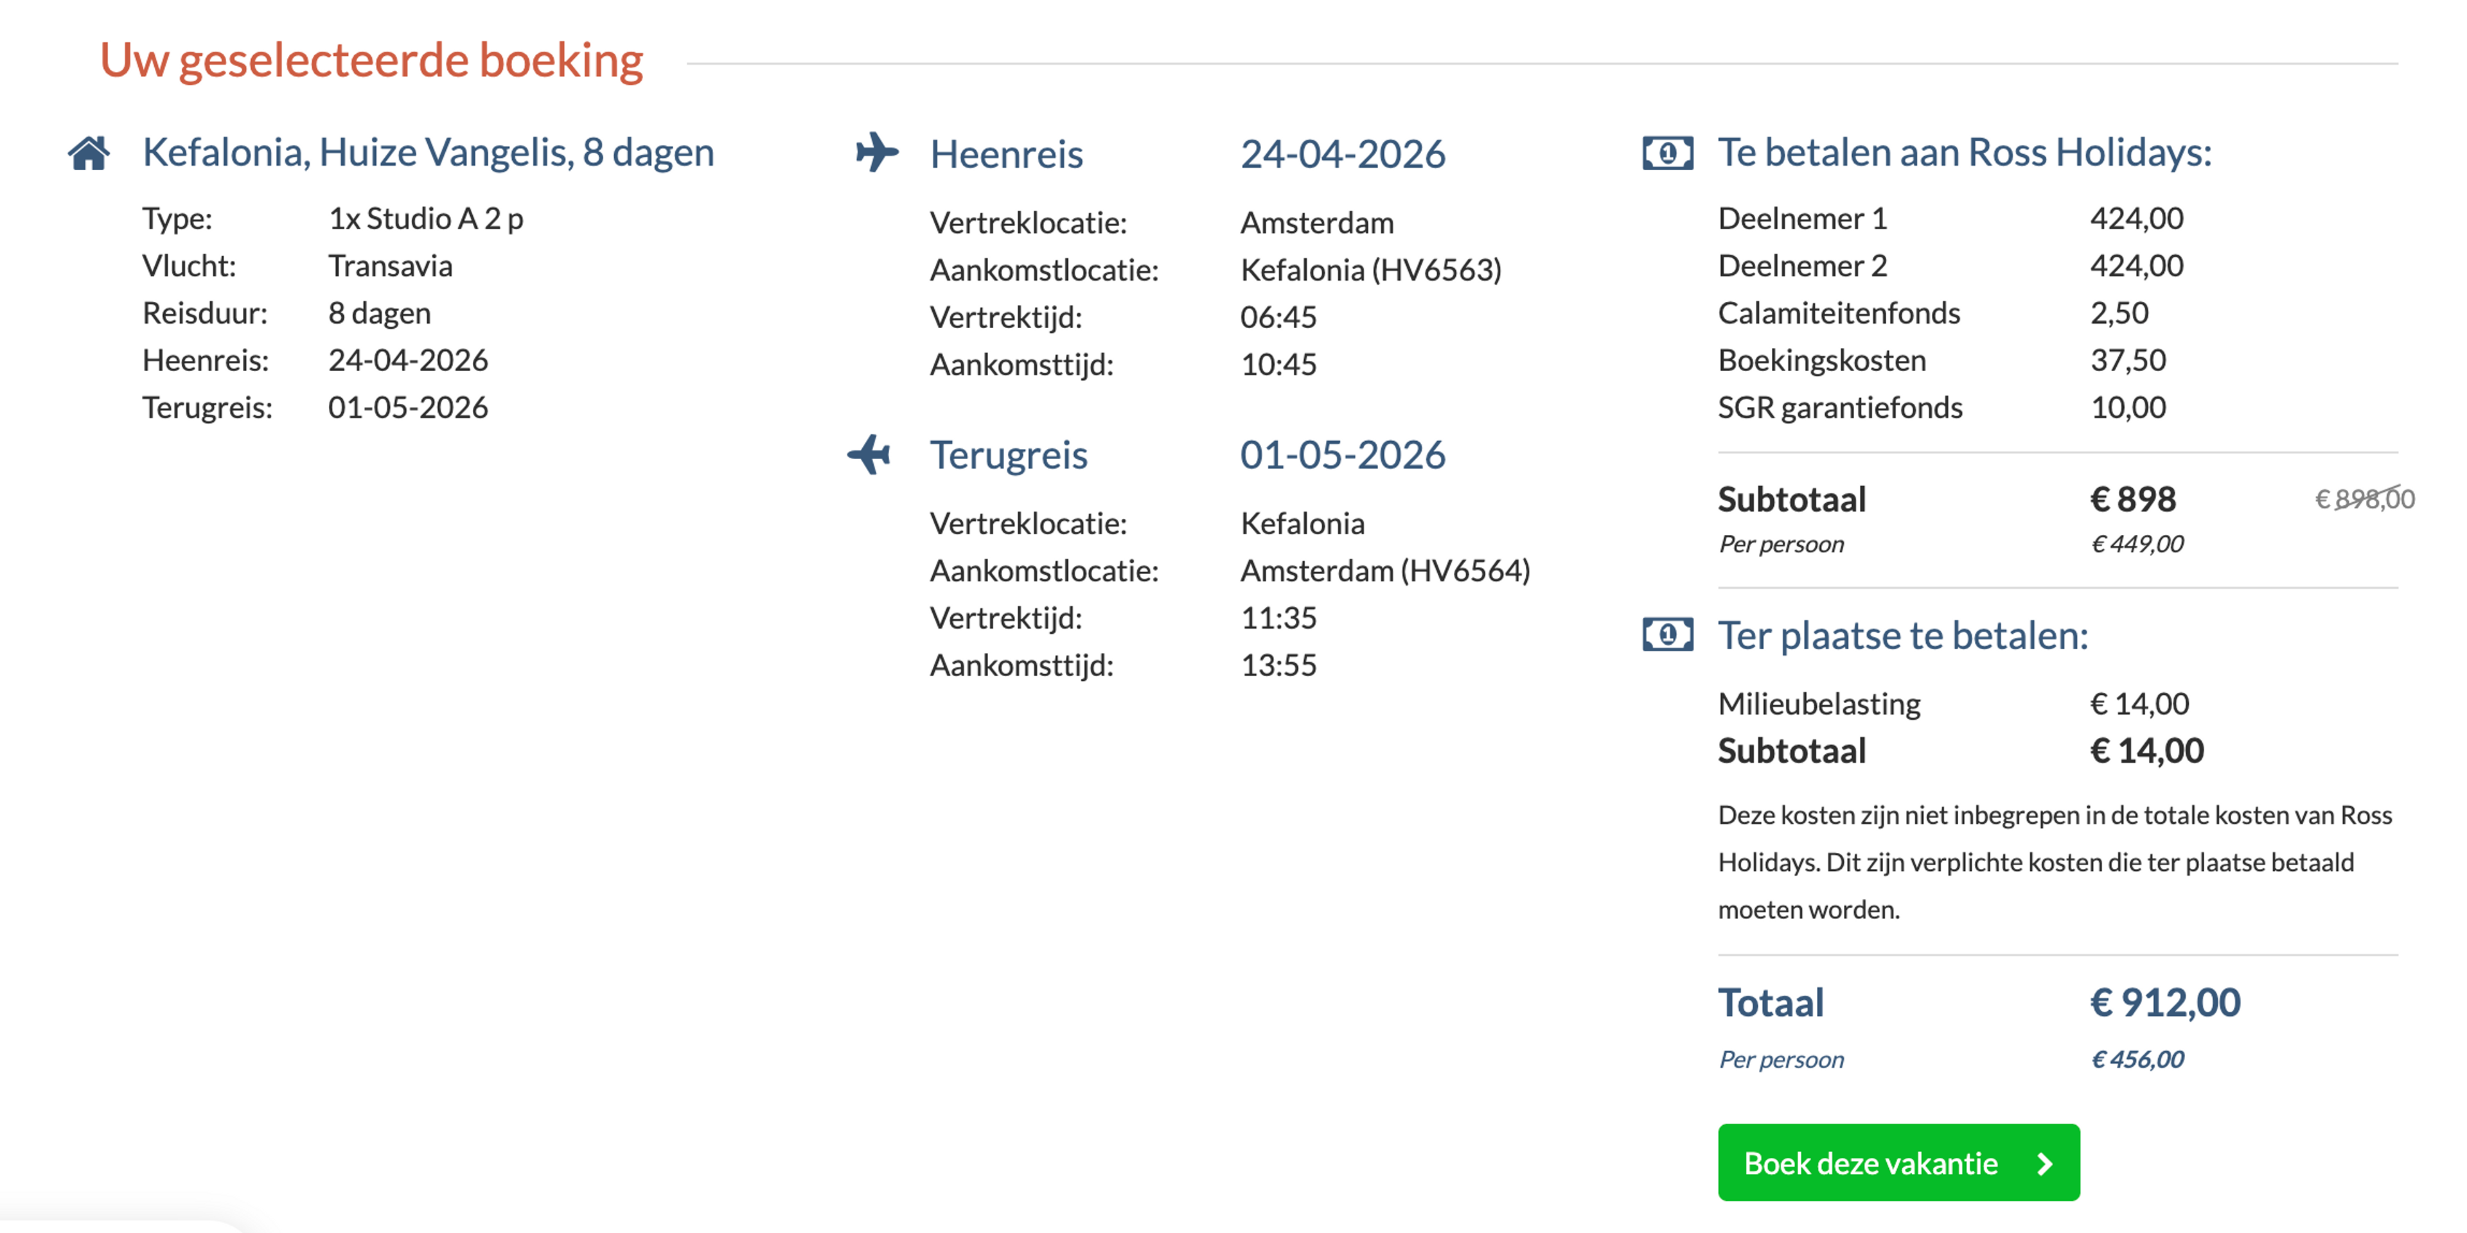2467x1233 pixels.
Task: Click the money icon beside Te betalen aan Ross Holidays
Action: coord(1667,153)
